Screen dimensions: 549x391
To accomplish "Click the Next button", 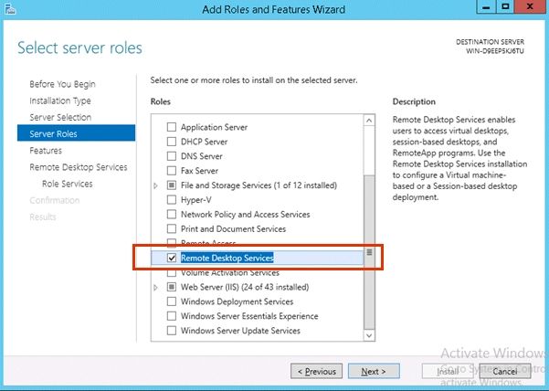I will tap(374, 371).
